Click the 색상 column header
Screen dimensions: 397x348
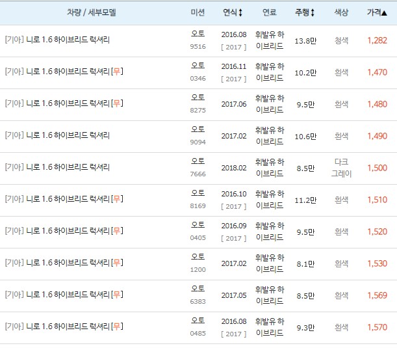click(x=341, y=12)
